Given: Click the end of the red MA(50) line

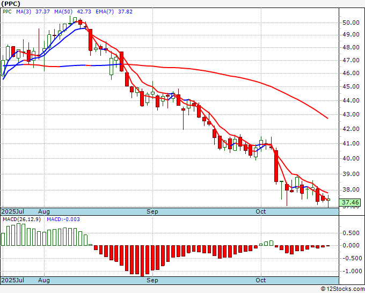Looking at the screenshot, I should [327, 118].
